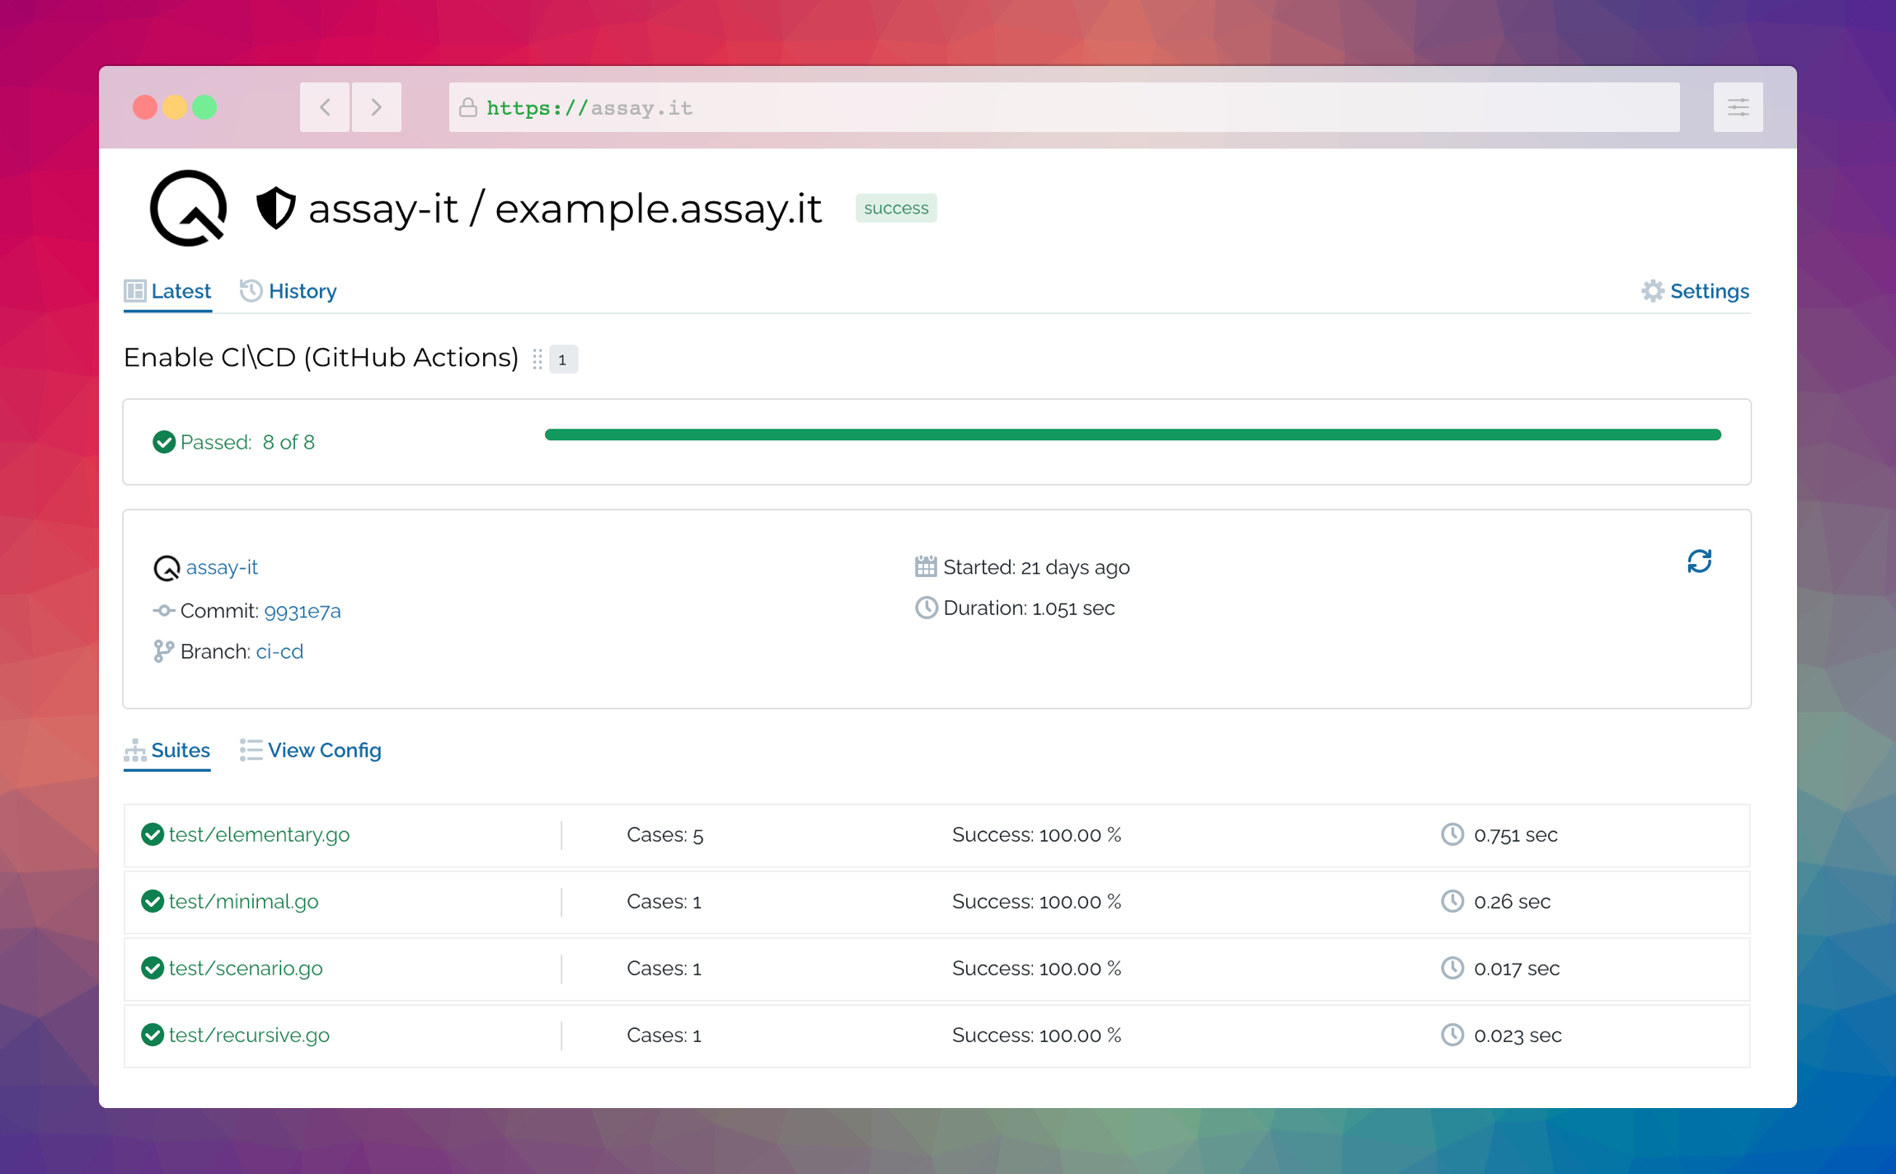Viewport: 1896px width, 1174px height.
Task: Click "Cases: 1" in the scenario.go row
Action: pyautogui.click(x=664, y=969)
